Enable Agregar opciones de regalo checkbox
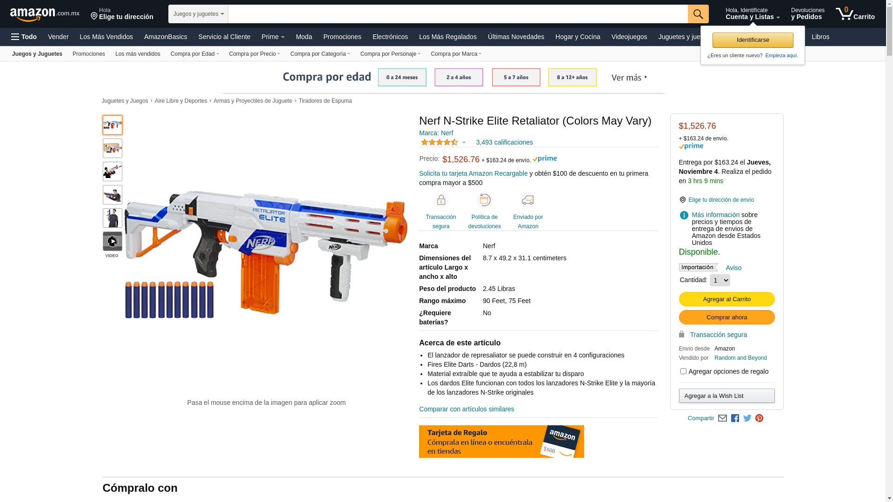The width and height of the screenshot is (893, 502). click(683, 371)
